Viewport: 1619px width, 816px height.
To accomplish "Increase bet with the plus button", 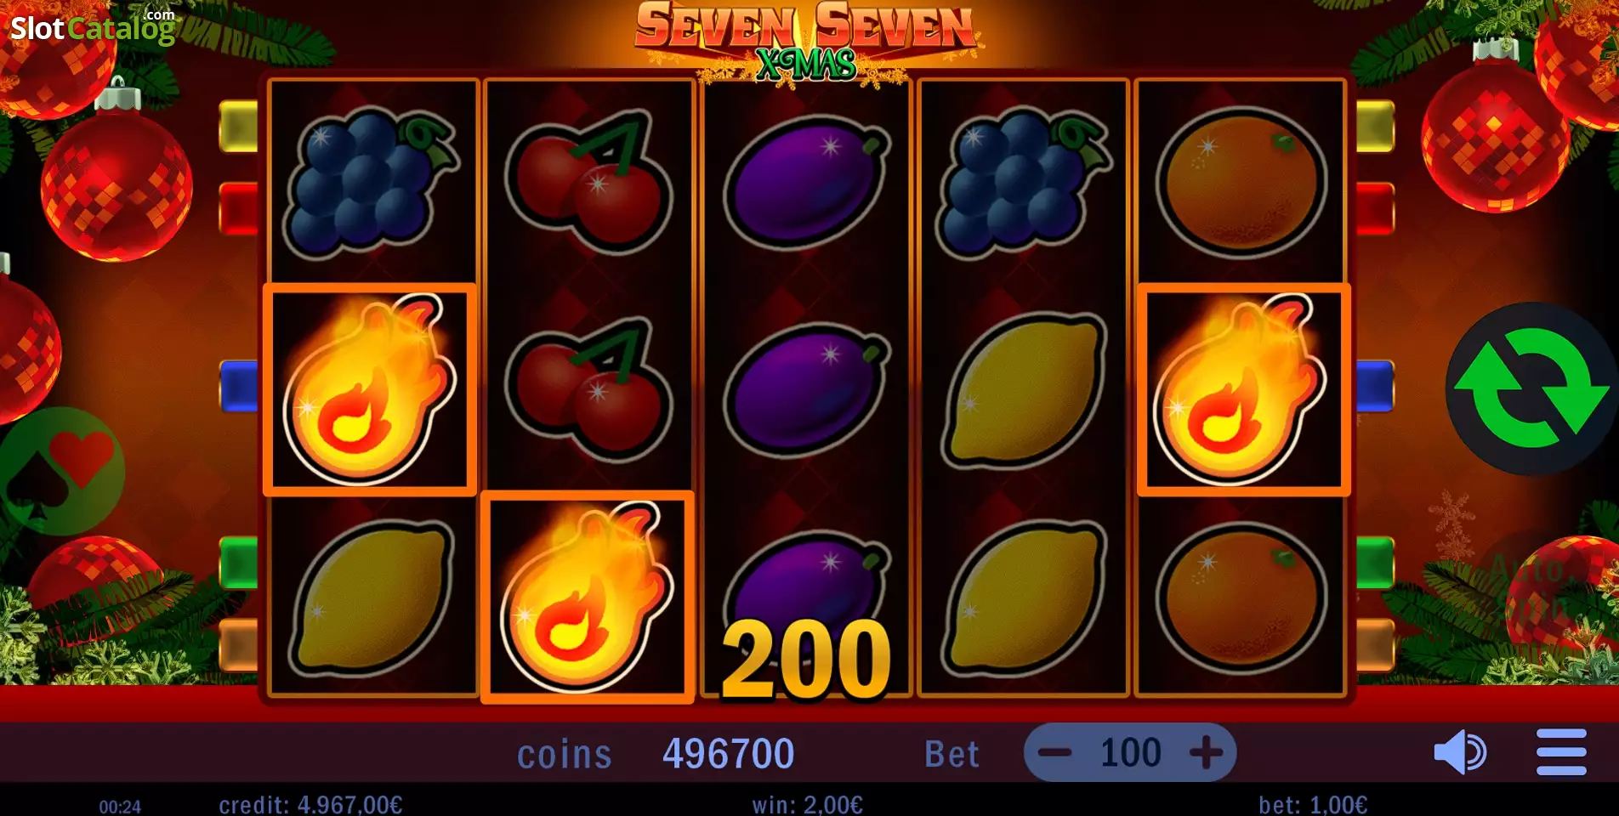I will pyautogui.click(x=1206, y=752).
